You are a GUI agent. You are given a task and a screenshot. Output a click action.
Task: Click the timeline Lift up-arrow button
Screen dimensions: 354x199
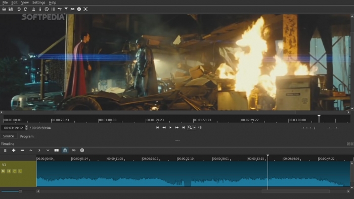(31, 151)
